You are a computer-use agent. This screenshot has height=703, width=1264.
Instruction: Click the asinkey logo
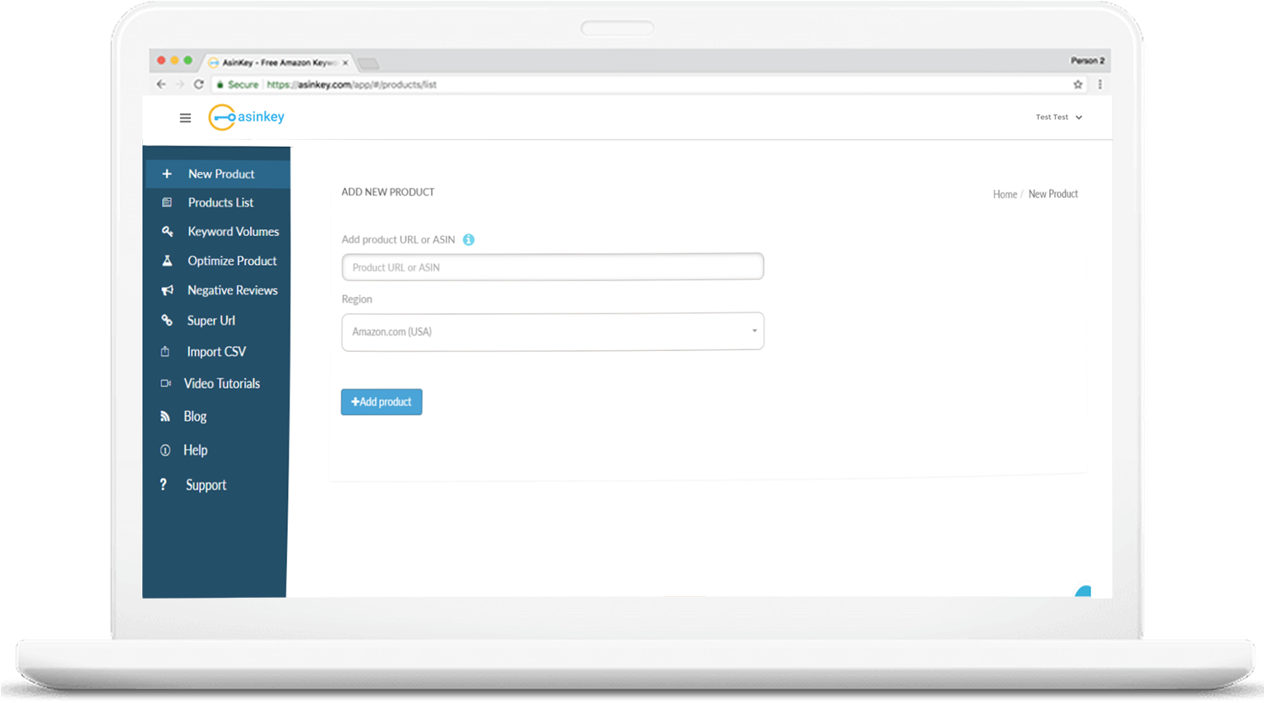pos(247,118)
